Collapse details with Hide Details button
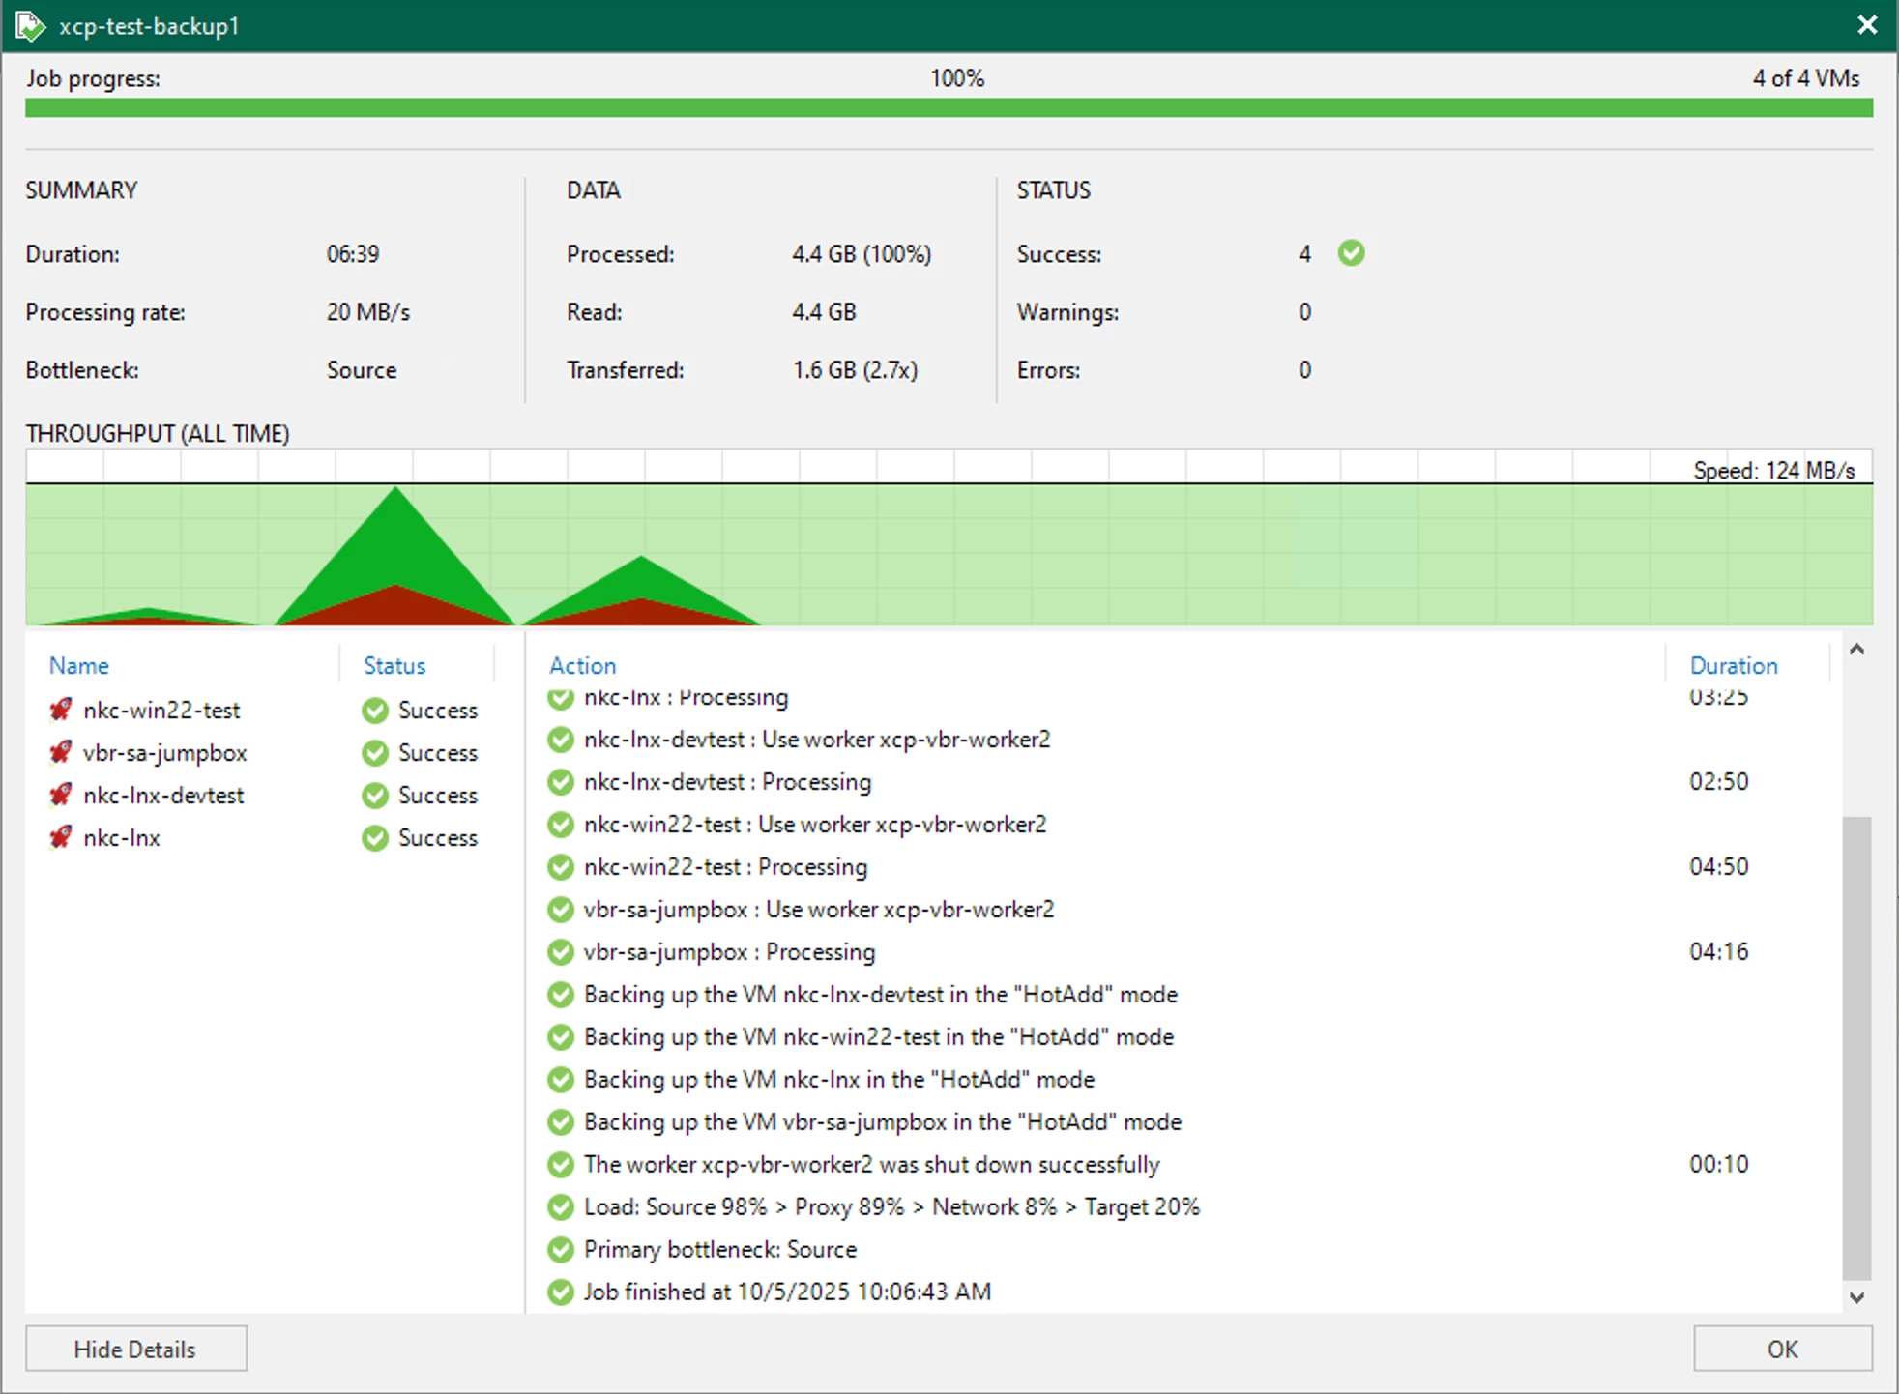The height and width of the screenshot is (1394, 1899). point(135,1349)
